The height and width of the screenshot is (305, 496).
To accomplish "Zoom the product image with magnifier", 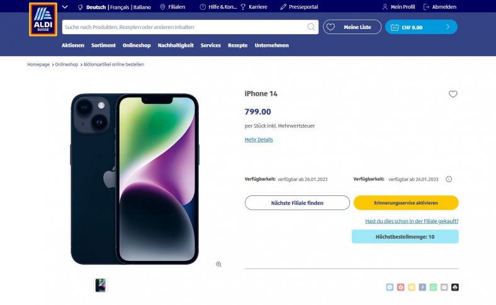I will [x=218, y=264].
